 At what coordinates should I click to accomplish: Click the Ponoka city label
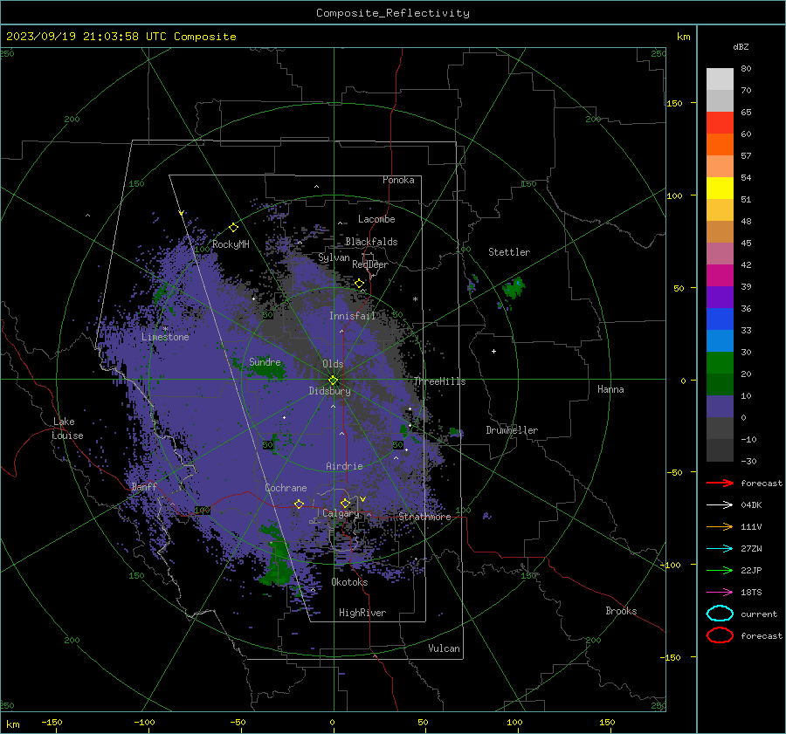398,180
